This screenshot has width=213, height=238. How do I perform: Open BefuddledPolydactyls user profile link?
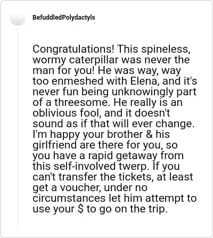(64, 18)
